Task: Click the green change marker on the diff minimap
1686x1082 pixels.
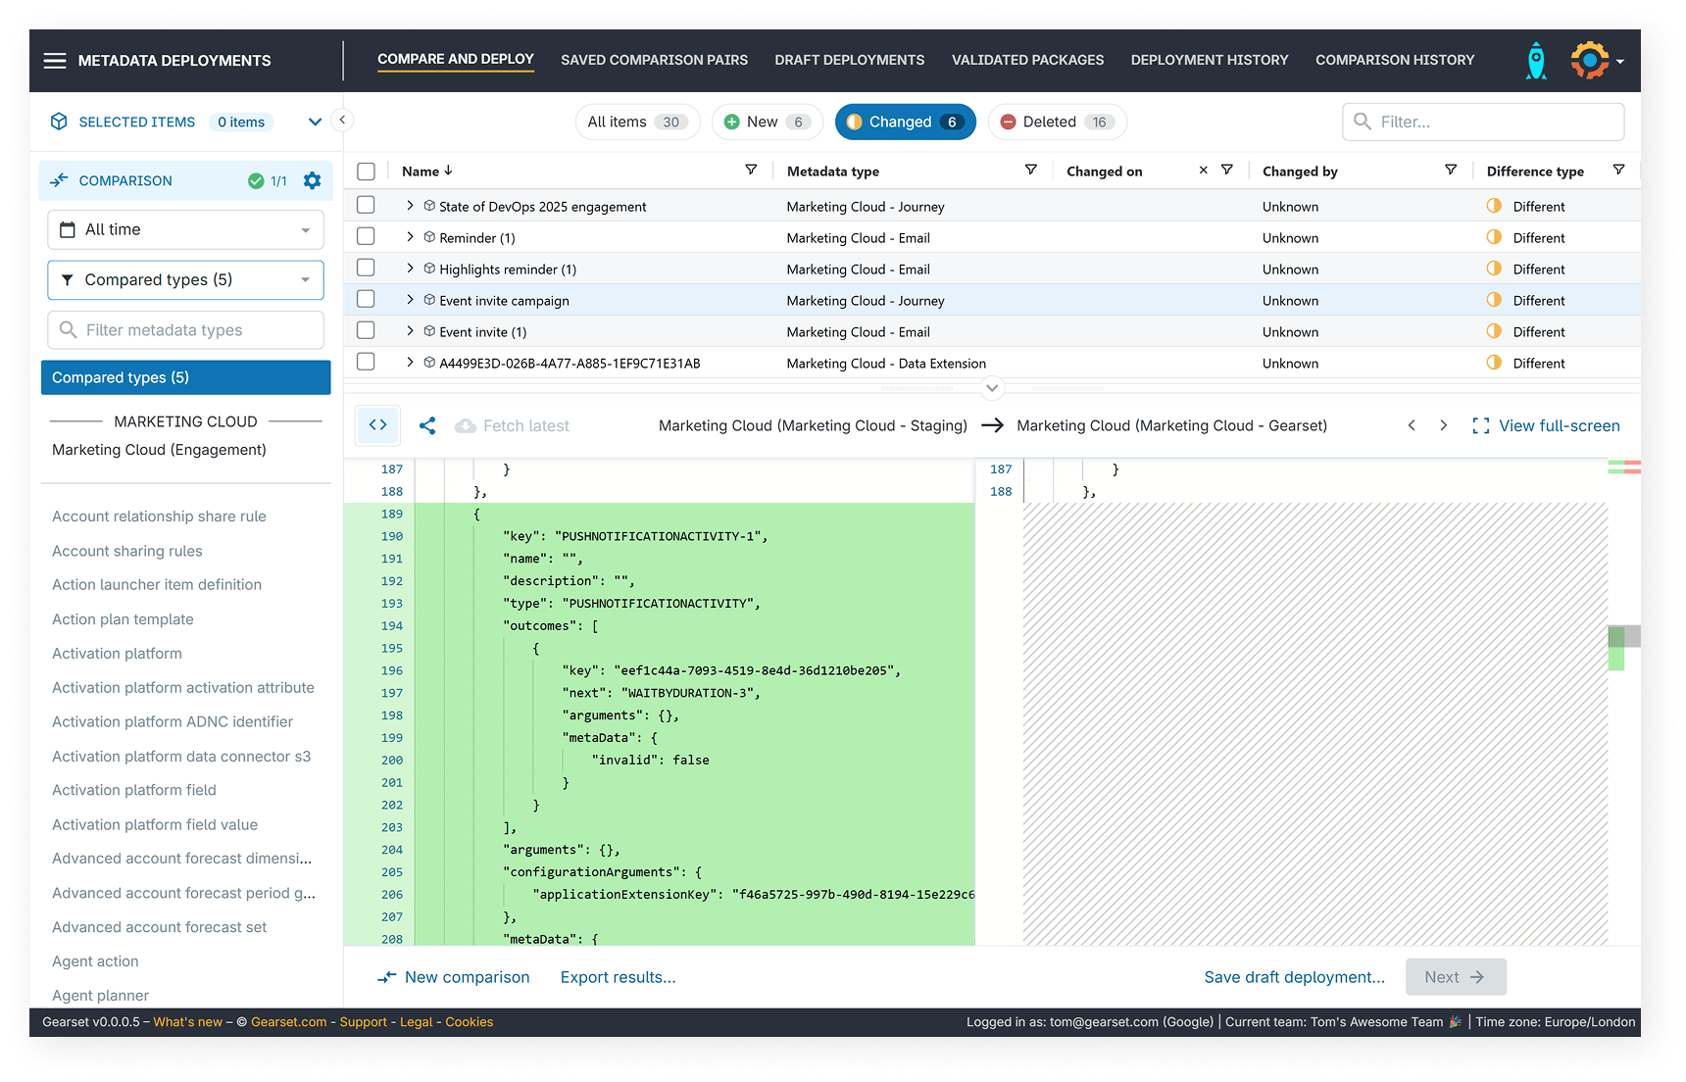Action: pyautogui.click(x=1615, y=647)
